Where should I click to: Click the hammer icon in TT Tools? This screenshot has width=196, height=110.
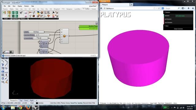[53, 13]
